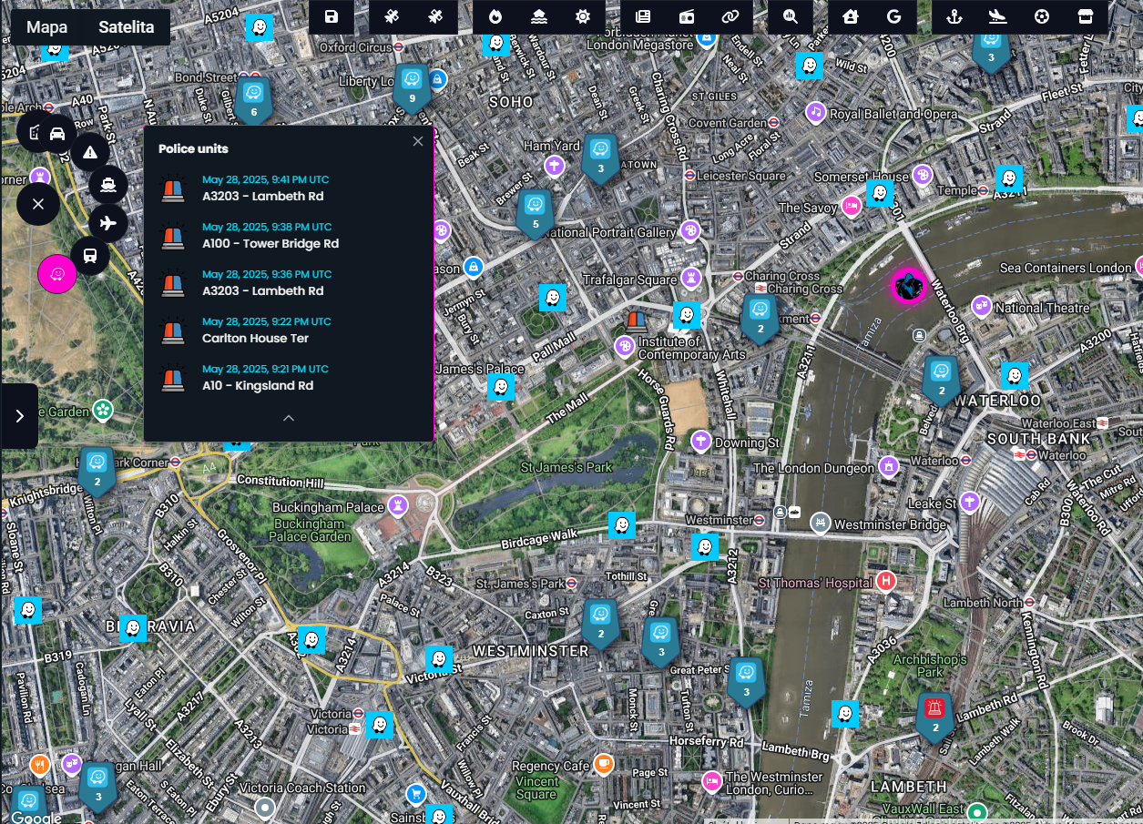Image resolution: width=1143 pixels, height=824 pixels.
Task: Click Buckingham Palace map pin
Action: (x=398, y=504)
